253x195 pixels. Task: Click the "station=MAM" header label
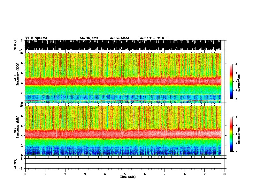119,38
